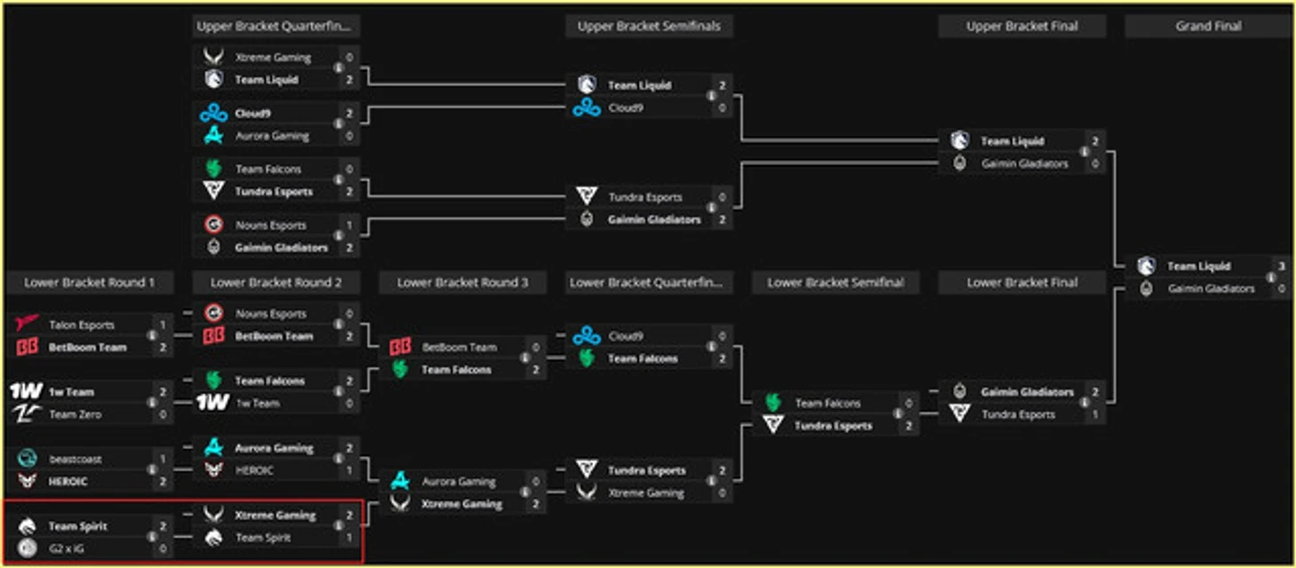Image resolution: width=1296 pixels, height=568 pixels.
Task: Click the Tundra Esports logo in Upper Bracket Quarterfinals
Action: tap(213, 191)
